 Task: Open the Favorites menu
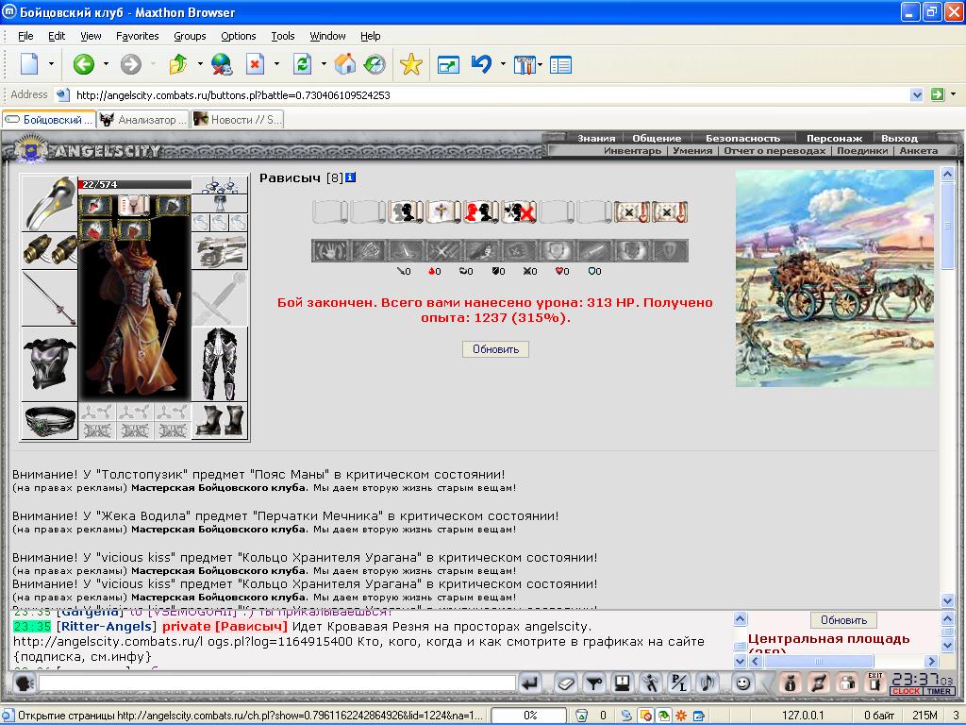click(x=138, y=36)
